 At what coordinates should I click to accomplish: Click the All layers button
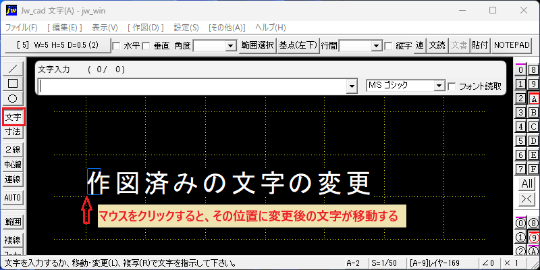pos(527,184)
